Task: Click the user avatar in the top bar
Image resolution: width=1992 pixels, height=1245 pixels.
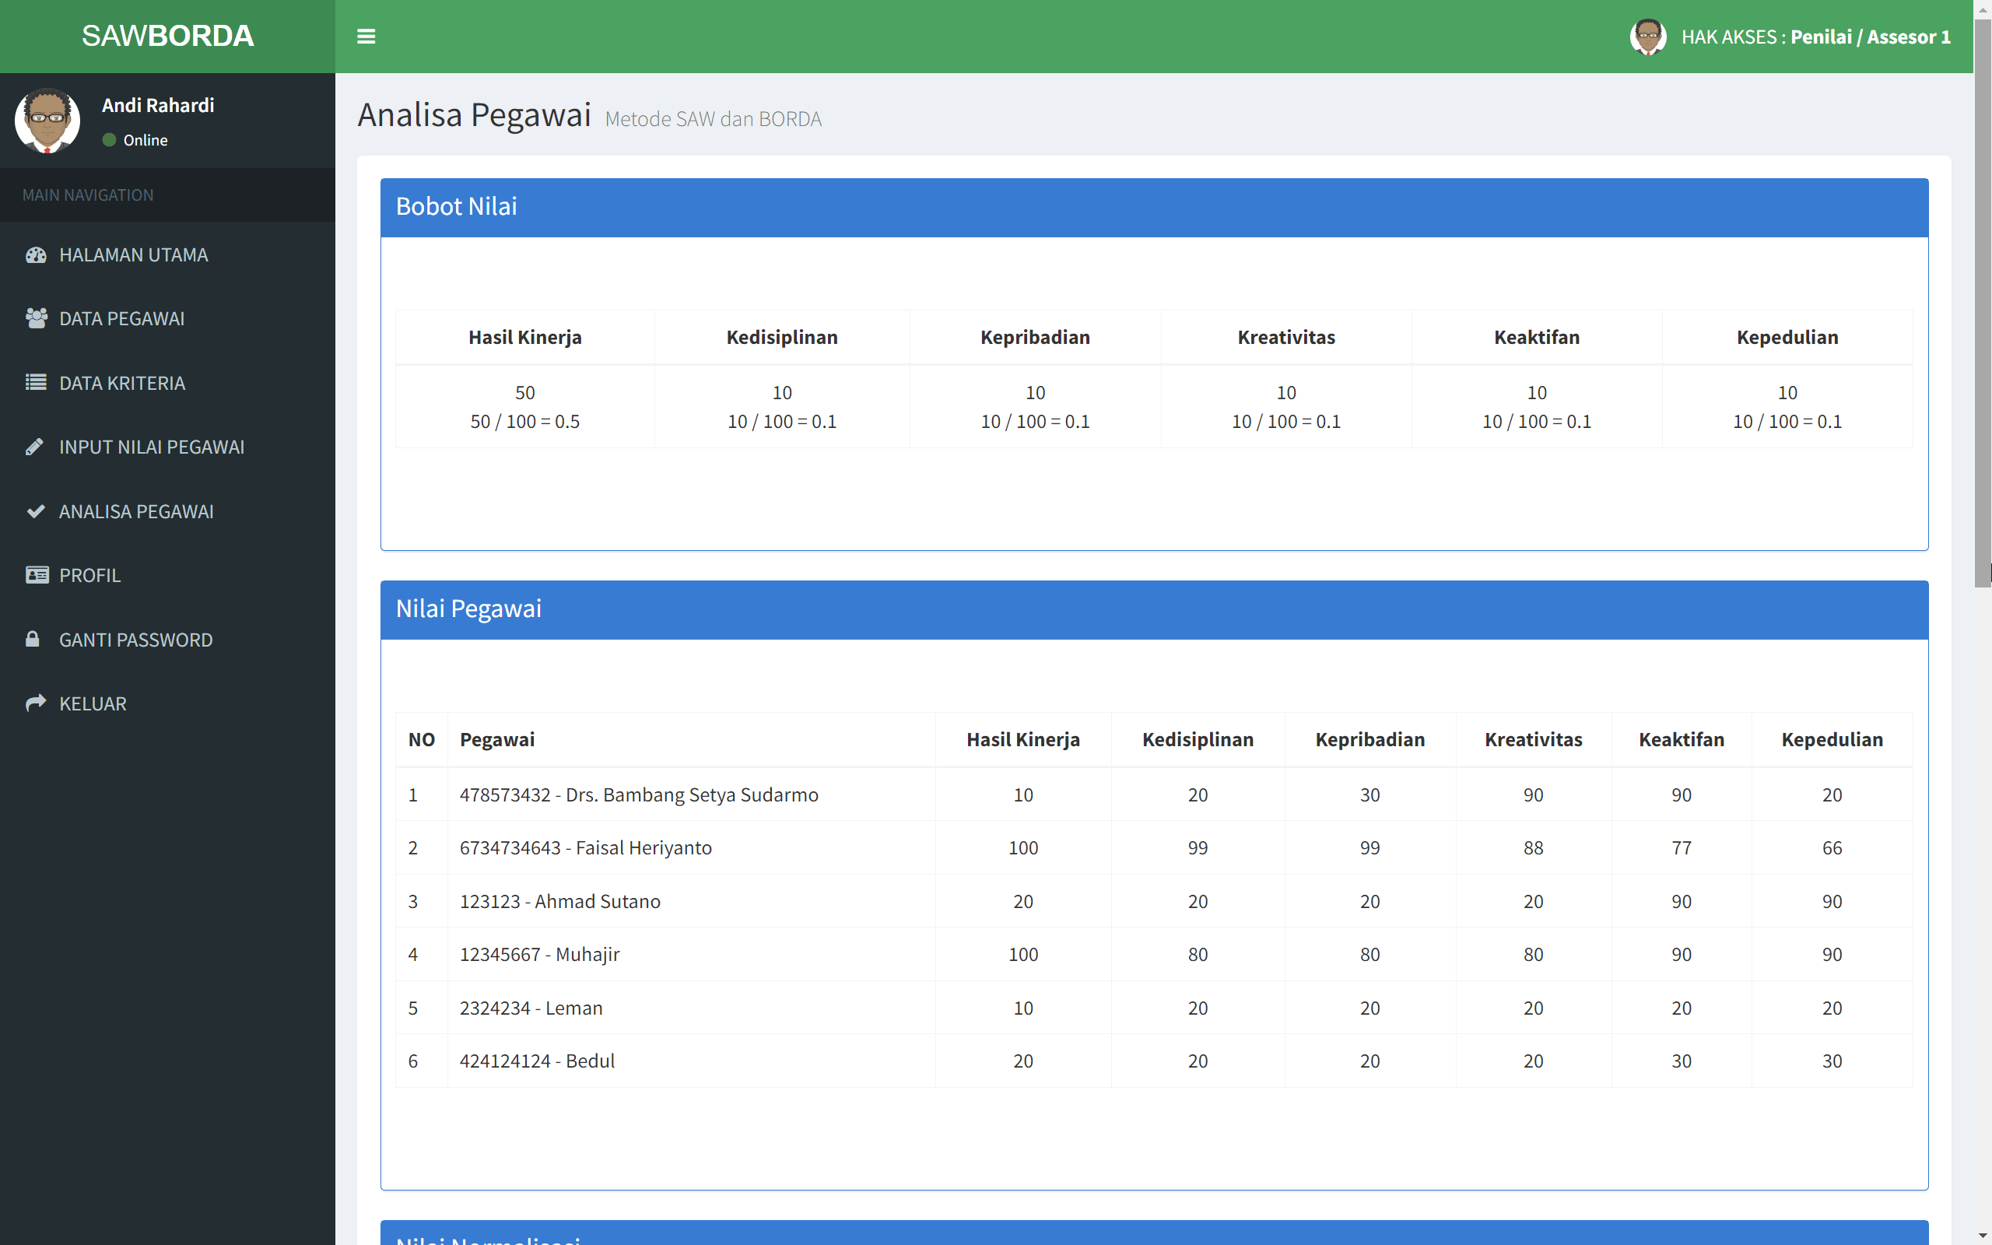Action: tap(1649, 37)
